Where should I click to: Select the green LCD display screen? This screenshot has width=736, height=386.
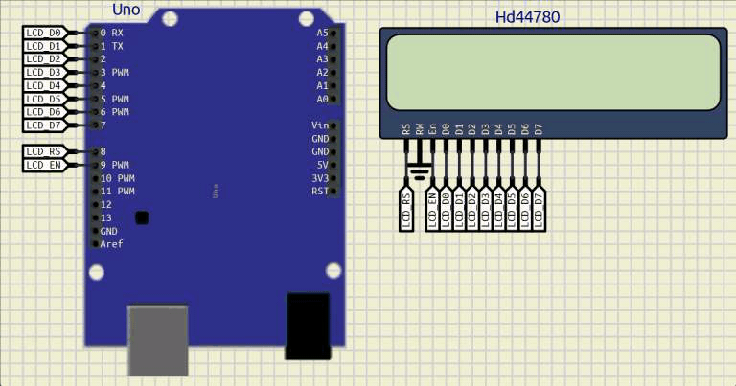pos(552,73)
